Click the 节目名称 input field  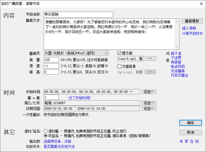(78, 15)
